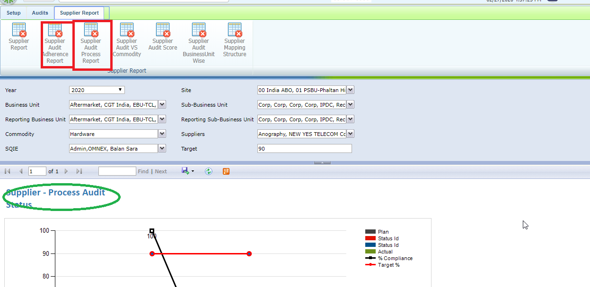Viewport: 590px width, 287px height.
Task: Open the Site dropdown
Action: click(x=350, y=90)
